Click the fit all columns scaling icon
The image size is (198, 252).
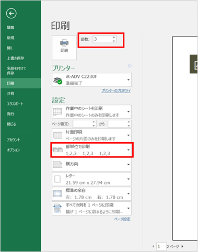pyautogui.click(x=57, y=208)
